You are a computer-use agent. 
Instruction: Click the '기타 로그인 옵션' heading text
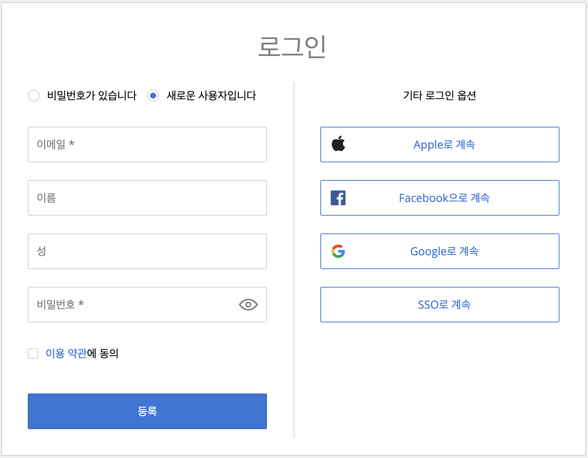439,96
